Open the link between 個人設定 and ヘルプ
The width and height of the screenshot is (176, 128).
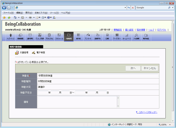141,30
